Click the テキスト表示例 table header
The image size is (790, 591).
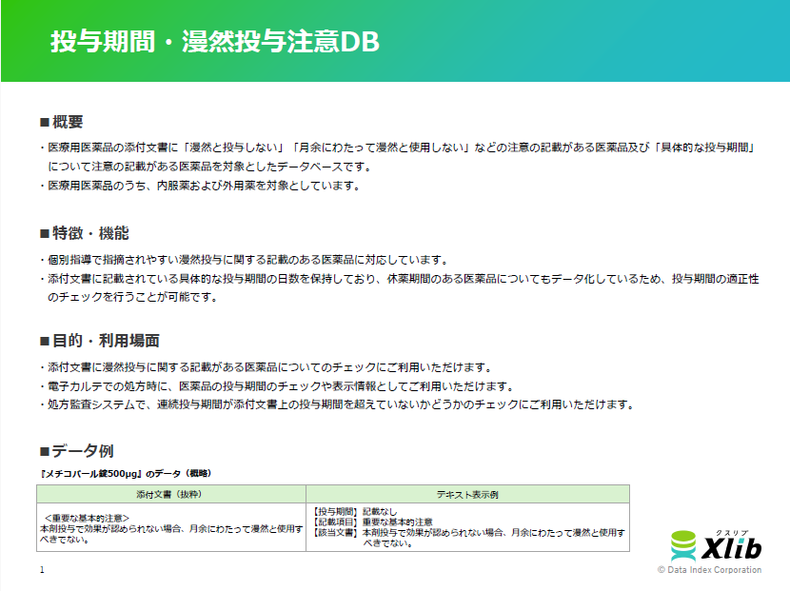pos(467,494)
